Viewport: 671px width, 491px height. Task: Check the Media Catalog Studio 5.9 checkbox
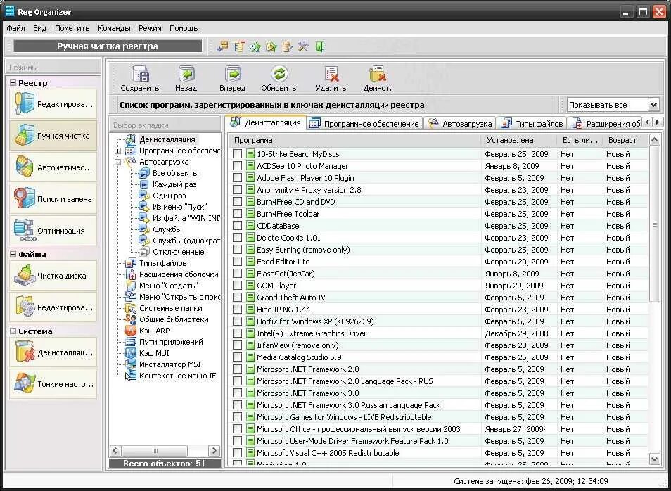point(238,357)
